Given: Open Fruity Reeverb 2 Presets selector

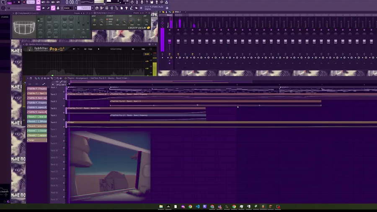Looking at the screenshot, I should click(77, 13).
